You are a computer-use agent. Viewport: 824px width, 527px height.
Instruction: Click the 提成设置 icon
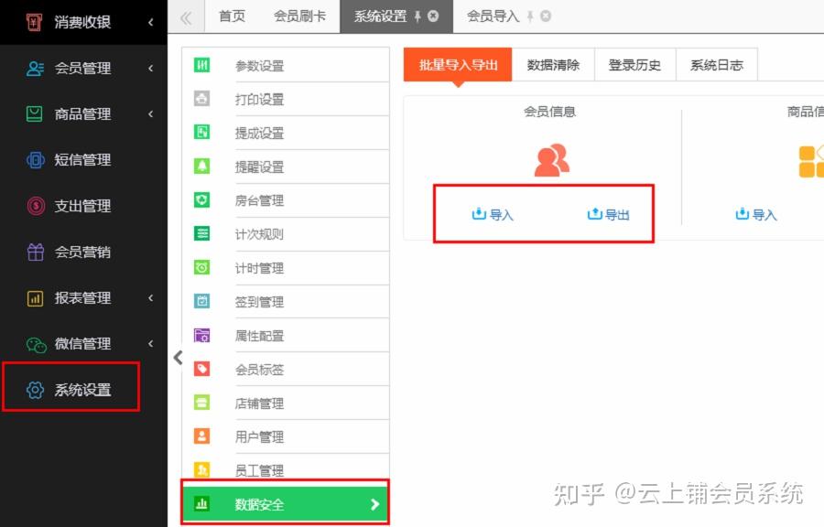tap(201, 132)
